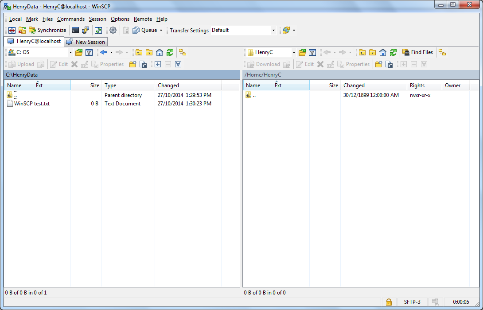483x310 pixels.
Task: Sort remote files by Owner column
Action: 456,85
